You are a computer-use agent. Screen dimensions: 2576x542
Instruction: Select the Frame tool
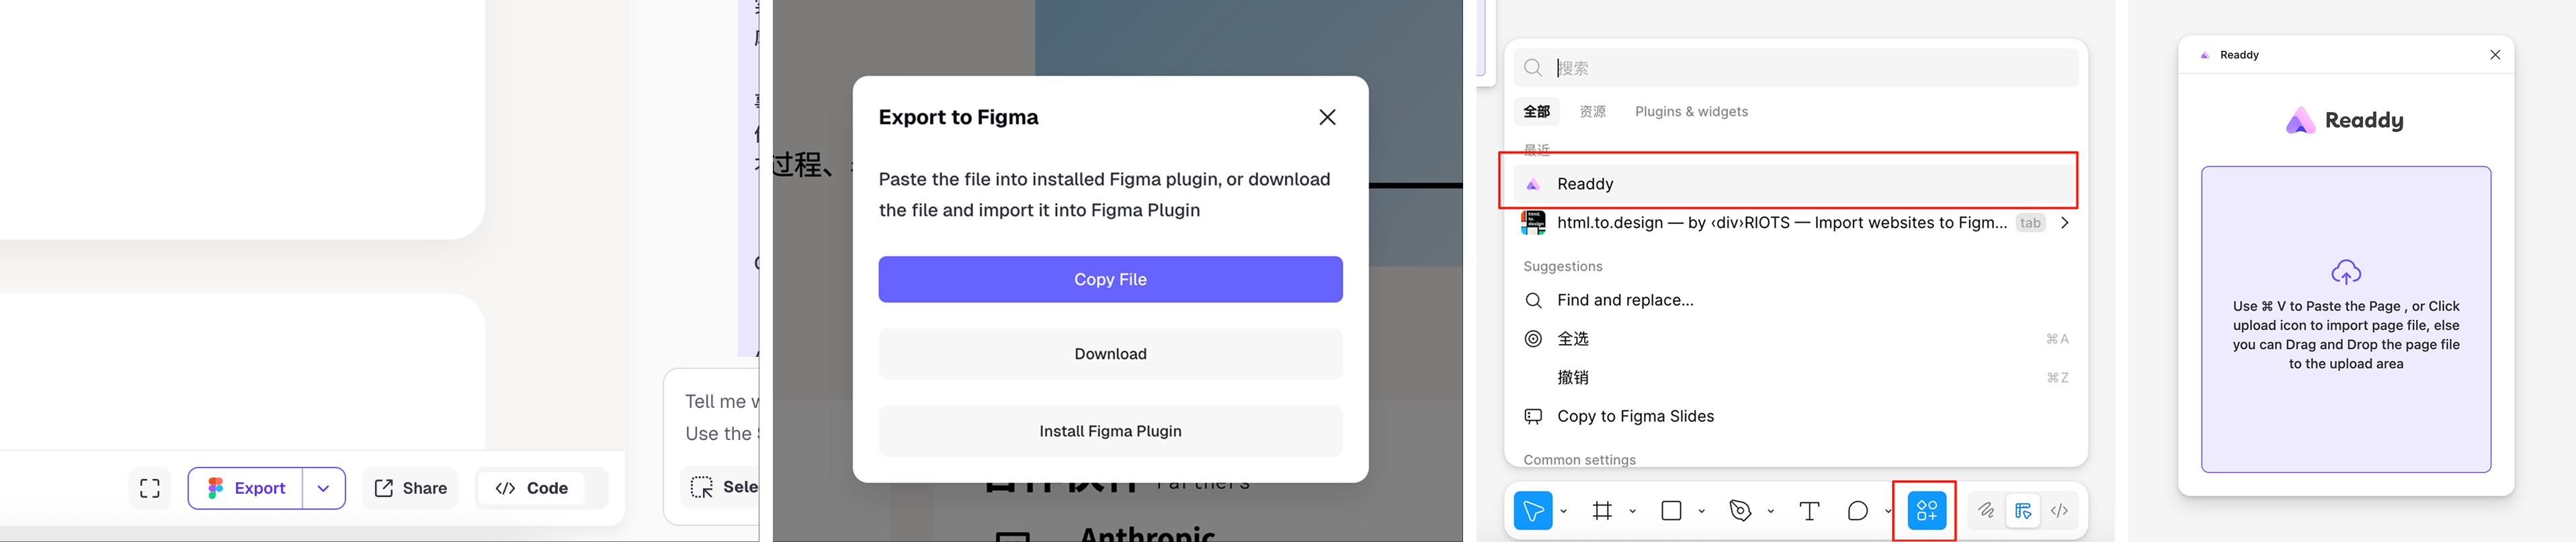point(1602,511)
